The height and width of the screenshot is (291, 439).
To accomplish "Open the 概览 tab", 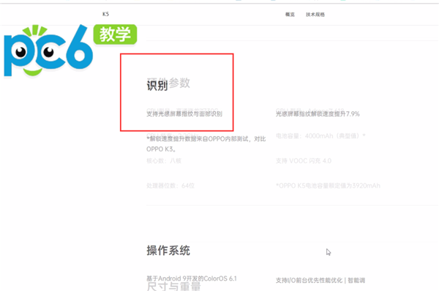I will pyautogui.click(x=290, y=15).
